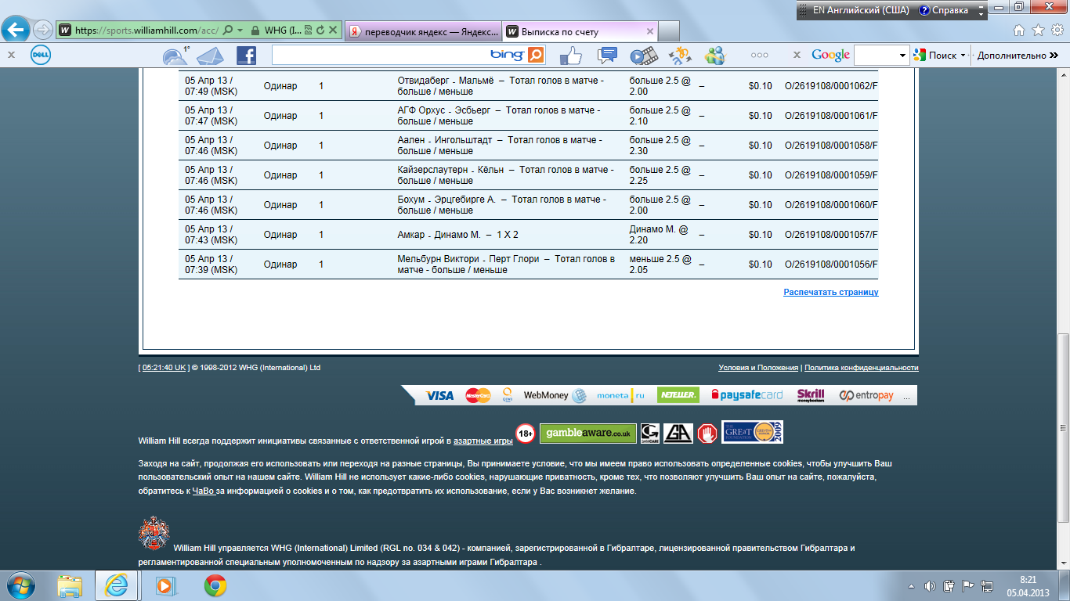
Task: Switch to the переводчик яндекс tab
Action: [x=421, y=32]
